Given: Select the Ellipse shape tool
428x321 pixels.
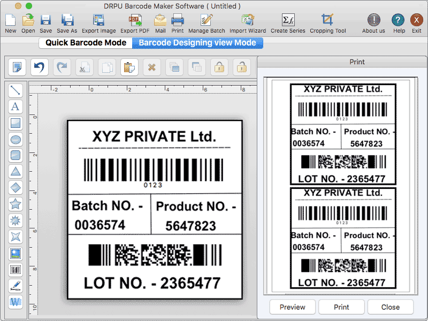Looking at the screenshot, I should (x=16, y=139).
